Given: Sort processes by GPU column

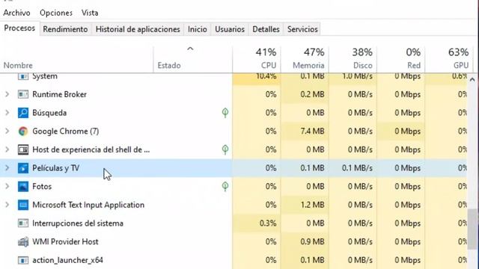Looking at the screenshot, I should pyautogui.click(x=449, y=59).
